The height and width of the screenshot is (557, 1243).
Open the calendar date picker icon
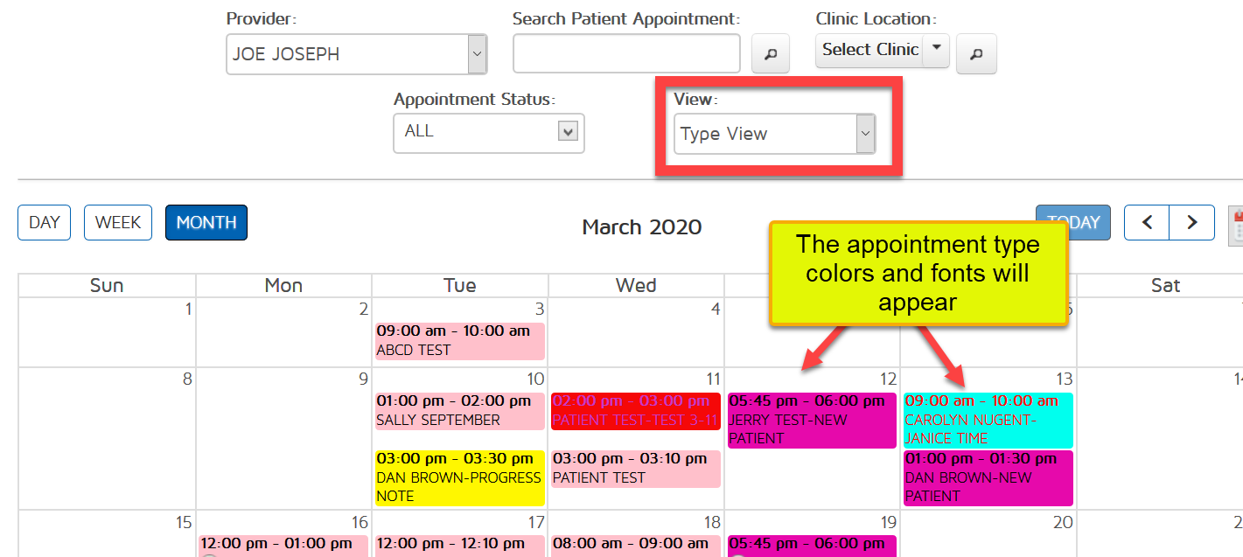pos(1236,224)
